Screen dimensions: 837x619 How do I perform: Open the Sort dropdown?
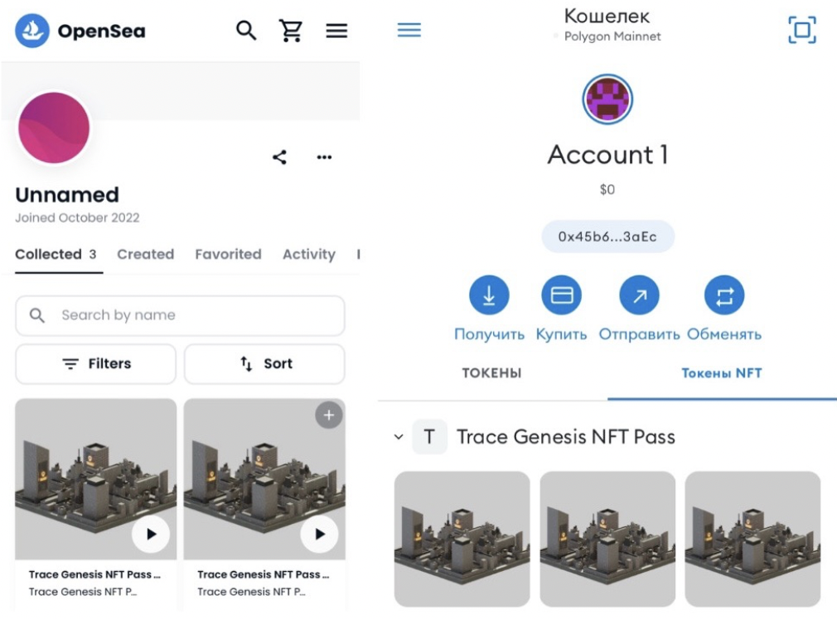pyautogui.click(x=264, y=364)
